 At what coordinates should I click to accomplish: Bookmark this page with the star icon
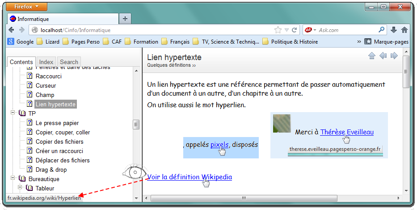pyautogui.click(x=278, y=30)
